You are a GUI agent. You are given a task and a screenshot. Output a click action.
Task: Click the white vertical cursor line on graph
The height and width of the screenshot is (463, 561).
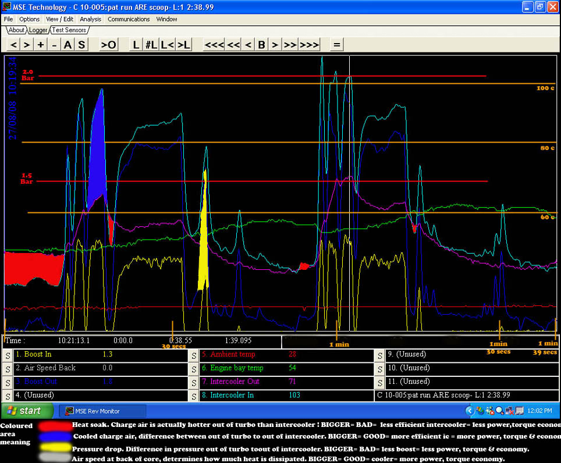pyautogui.click(x=350, y=193)
